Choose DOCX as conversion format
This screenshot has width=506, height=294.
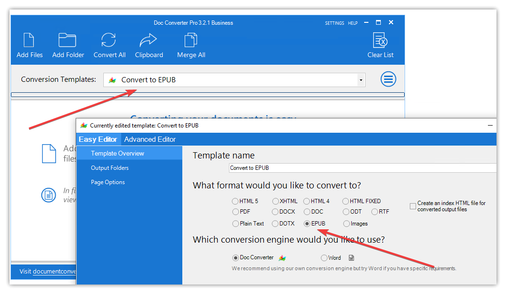tap(275, 212)
